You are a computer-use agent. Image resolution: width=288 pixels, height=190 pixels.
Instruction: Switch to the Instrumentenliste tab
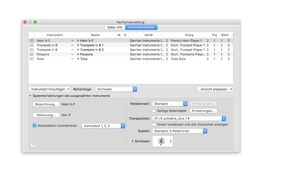click(141, 27)
